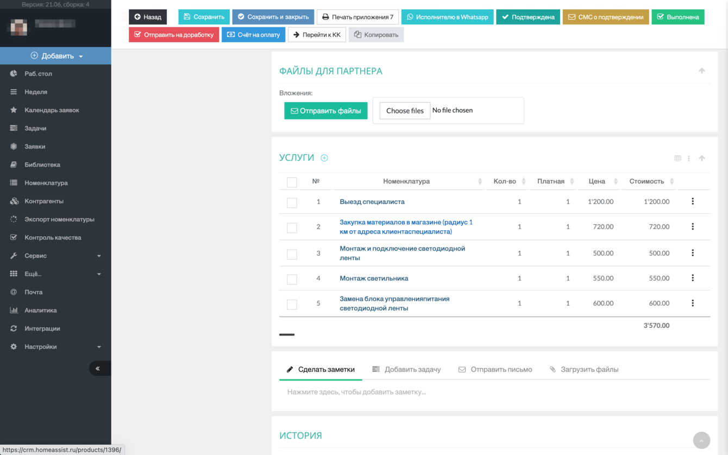Click the list icon beside Задачи
Viewport: 728px width, 455px height.
(x=14, y=128)
